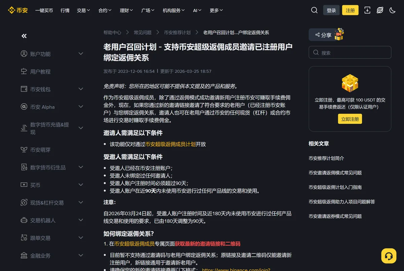This screenshot has width=404, height=271.
Task: Go to 帮助中心 breadcrumb
Action: tap(112, 33)
